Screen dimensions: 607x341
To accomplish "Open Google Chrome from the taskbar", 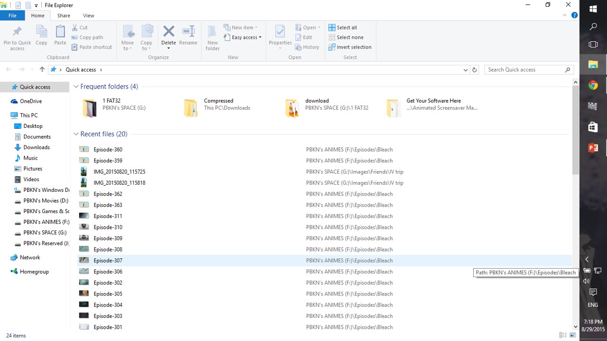I will [593, 86].
